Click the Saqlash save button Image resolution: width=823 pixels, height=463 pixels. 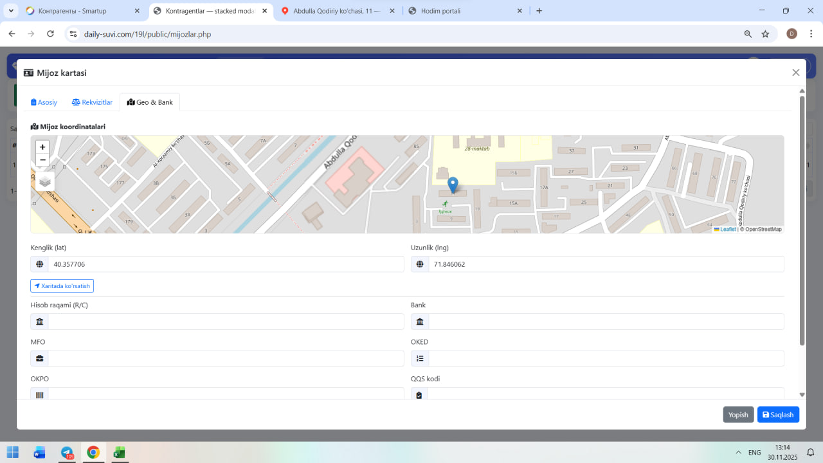[778, 415]
